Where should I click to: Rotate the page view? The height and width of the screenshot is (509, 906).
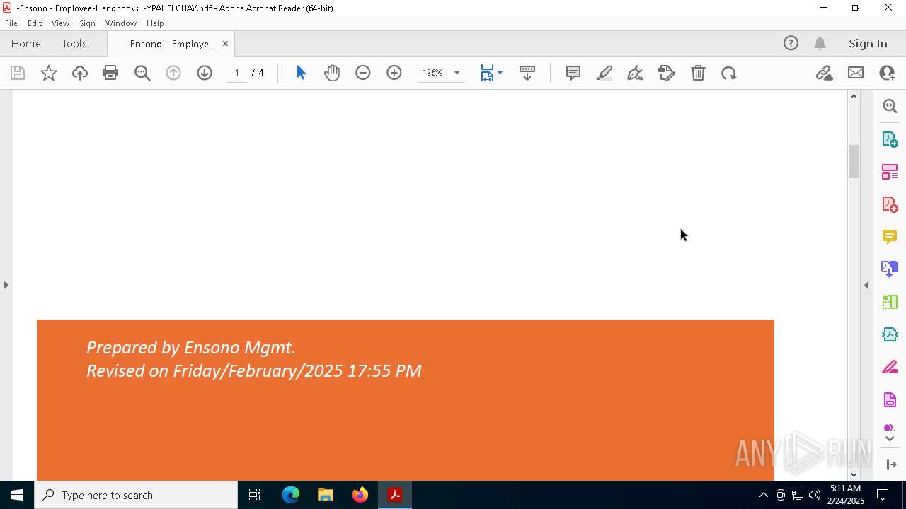click(729, 73)
